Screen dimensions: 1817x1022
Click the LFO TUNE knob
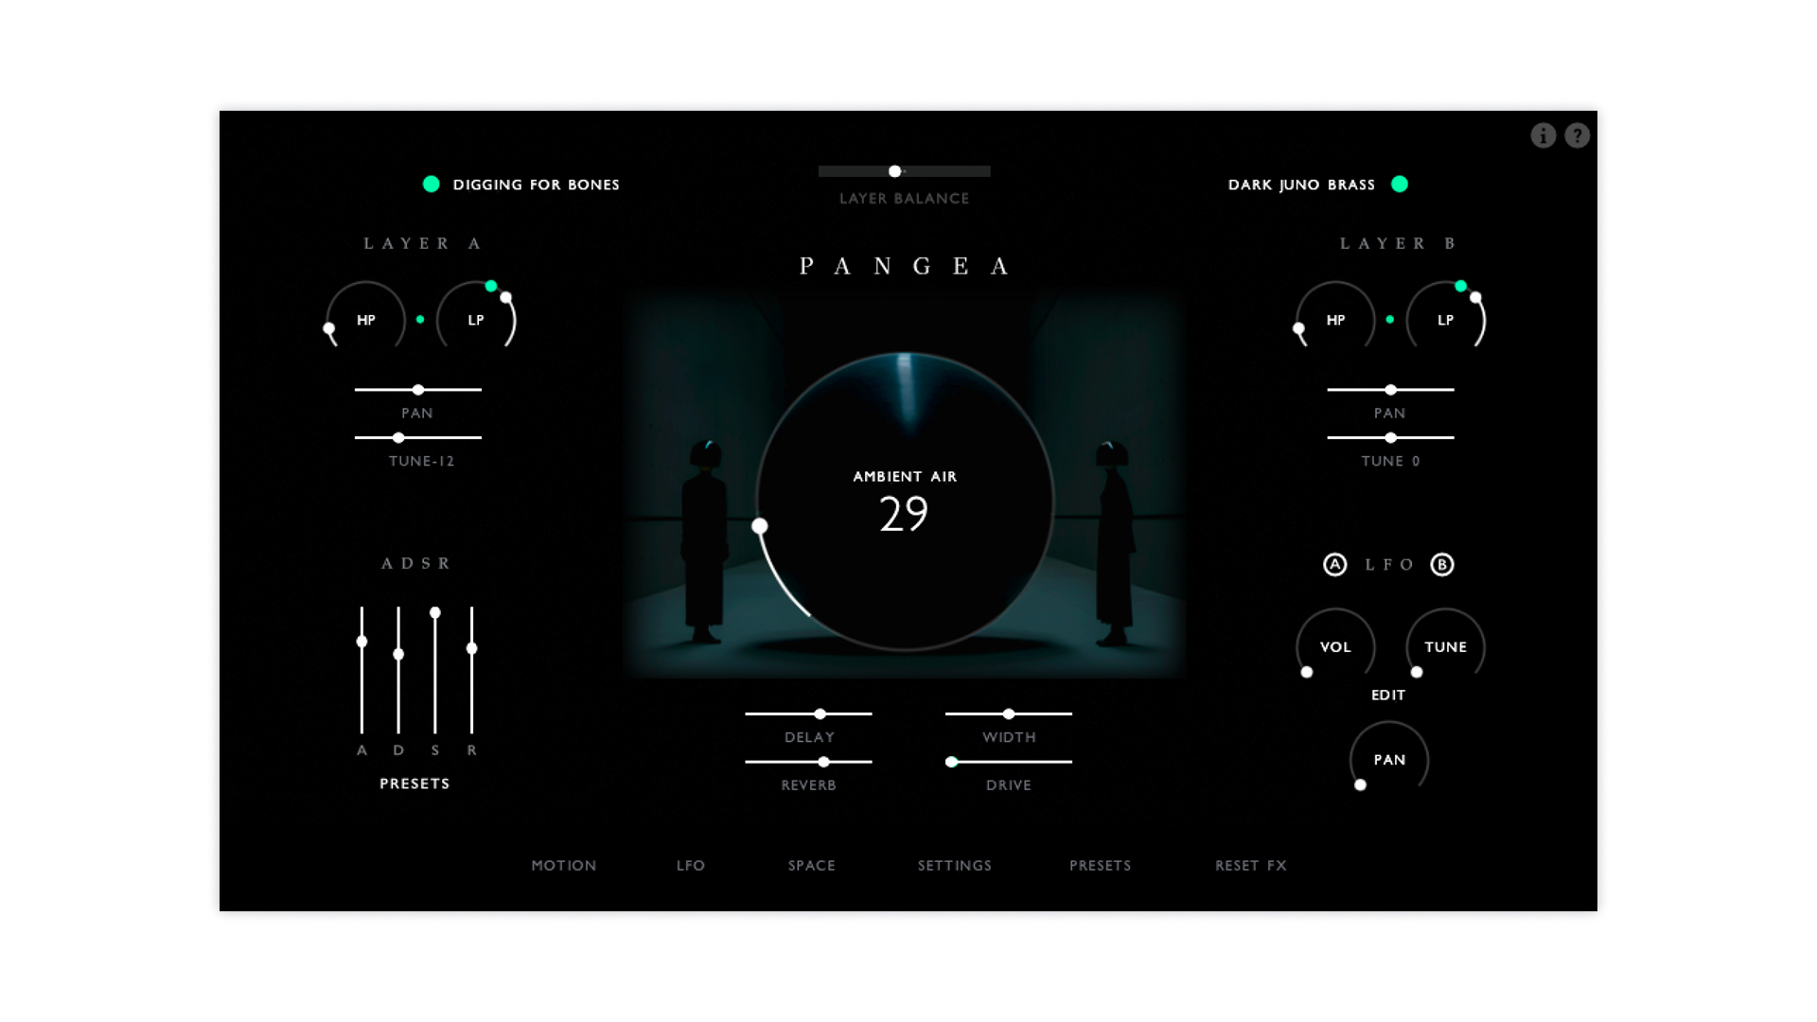1445,647
